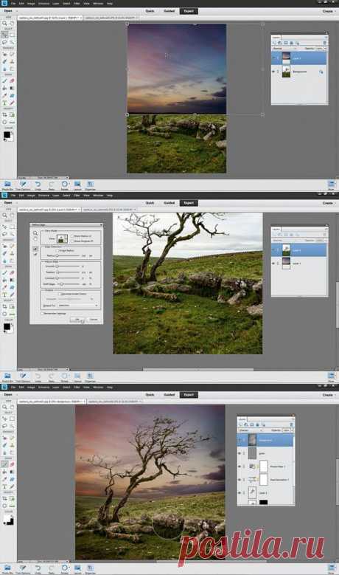Delete layer via trash icon in sky-transform Layers panel

coord(324,43)
